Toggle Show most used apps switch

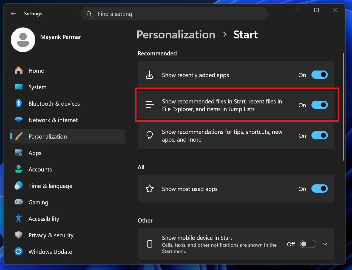(320, 189)
